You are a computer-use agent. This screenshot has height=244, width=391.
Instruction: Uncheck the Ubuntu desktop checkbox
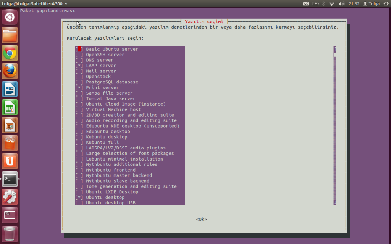point(79,197)
